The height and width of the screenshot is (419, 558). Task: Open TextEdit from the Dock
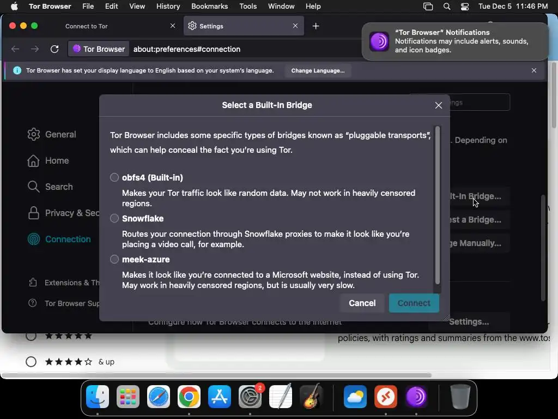pos(281,397)
